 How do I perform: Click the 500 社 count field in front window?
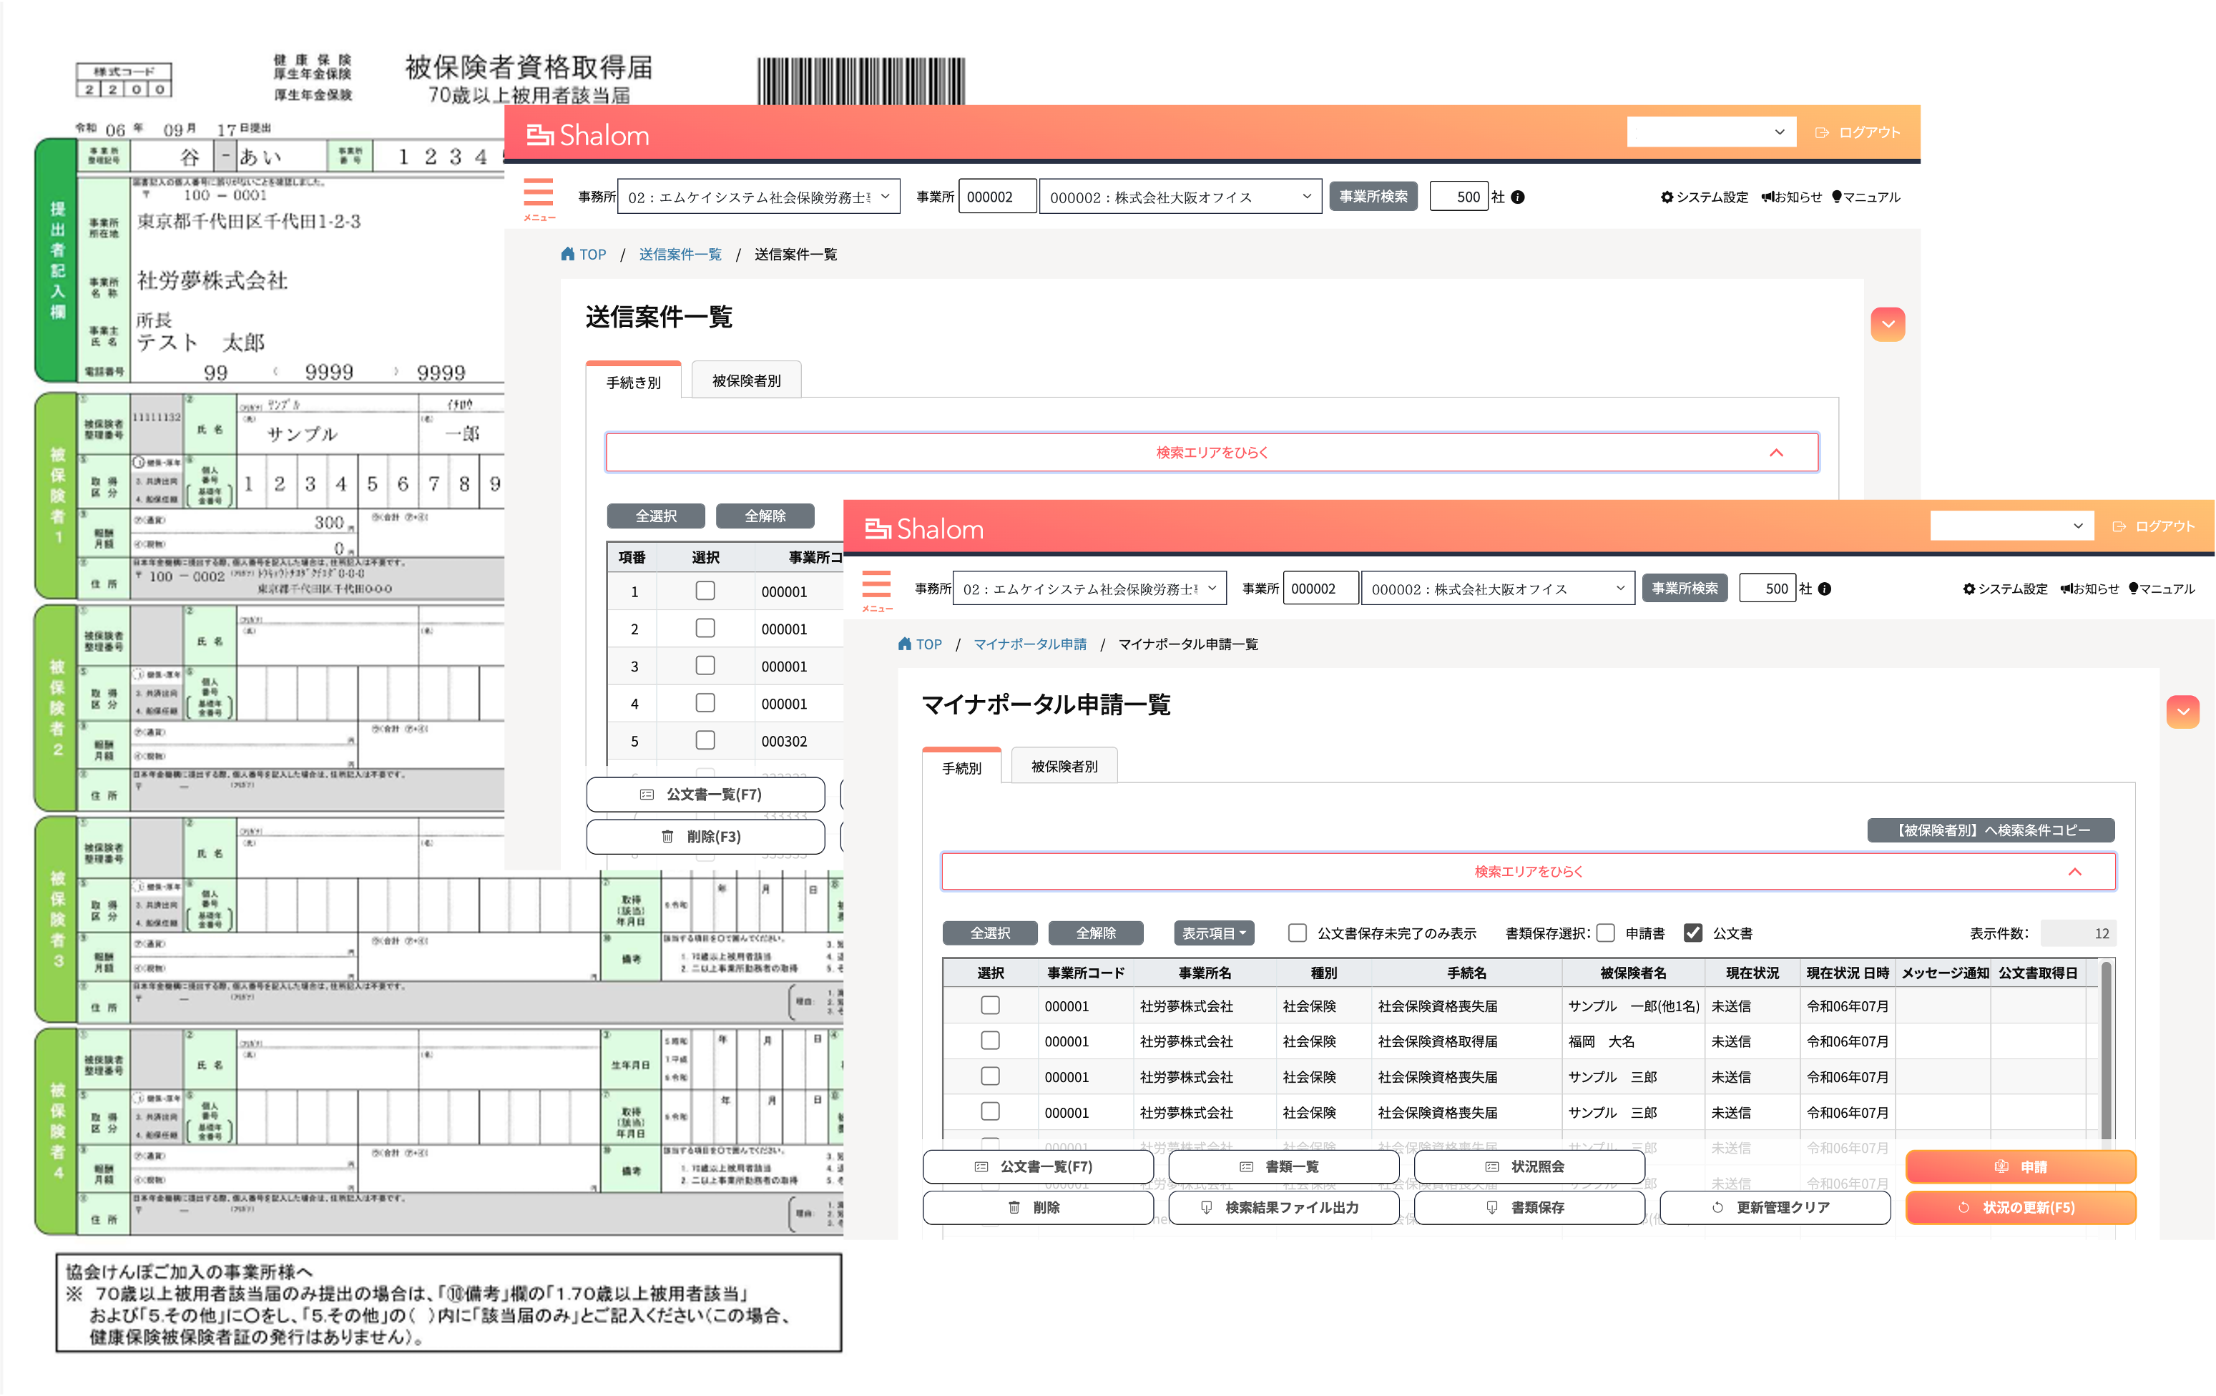point(1767,589)
